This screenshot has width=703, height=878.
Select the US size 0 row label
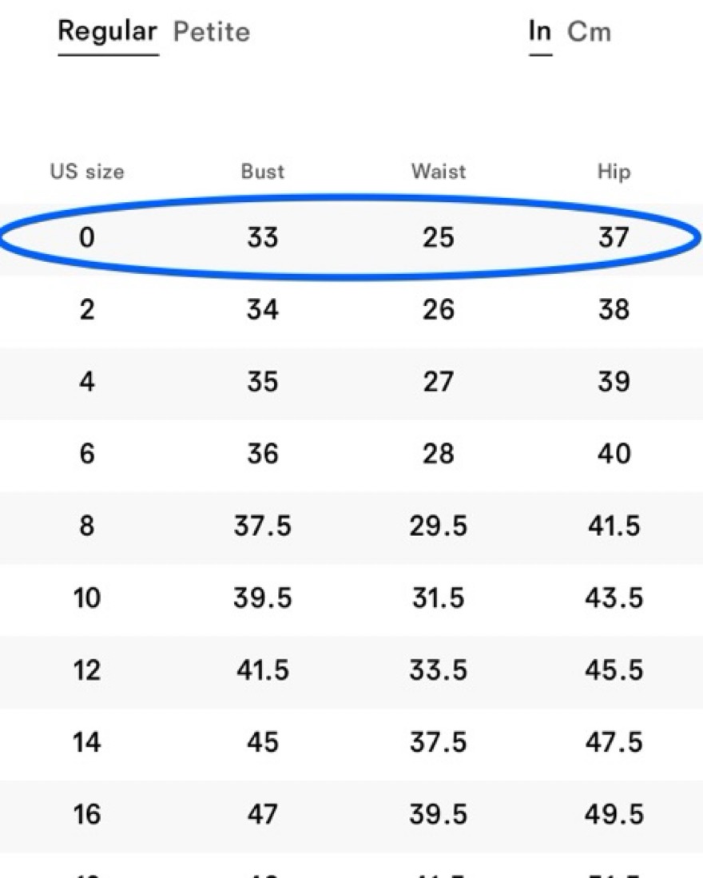(x=87, y=237)
